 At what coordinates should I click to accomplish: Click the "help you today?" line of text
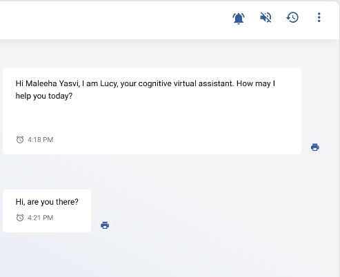pyautogui.click(x=44, y=96)
